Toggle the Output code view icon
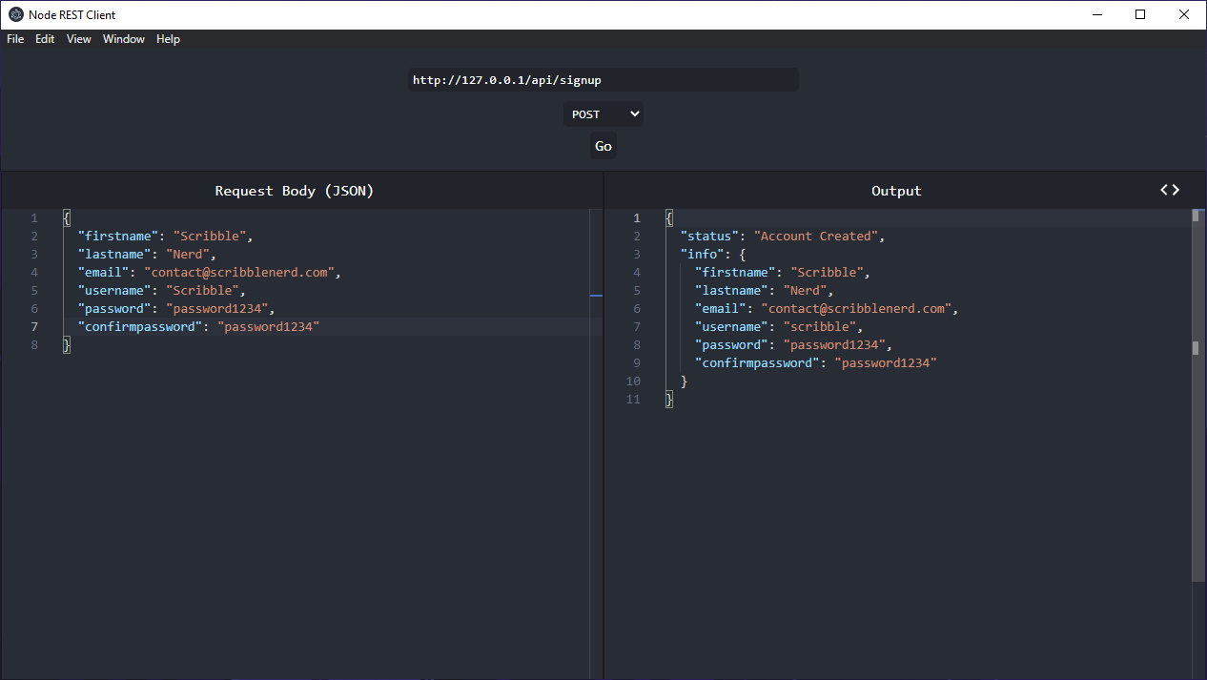The width and height of the screenshot is (1207, 680). (1170, 190)
